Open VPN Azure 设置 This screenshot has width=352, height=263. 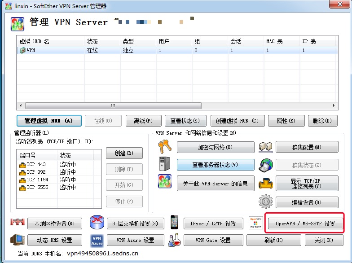point(136,240)
